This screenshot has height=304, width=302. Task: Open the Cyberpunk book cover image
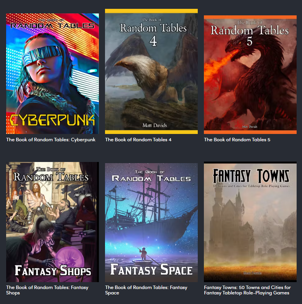click(53, 74)
